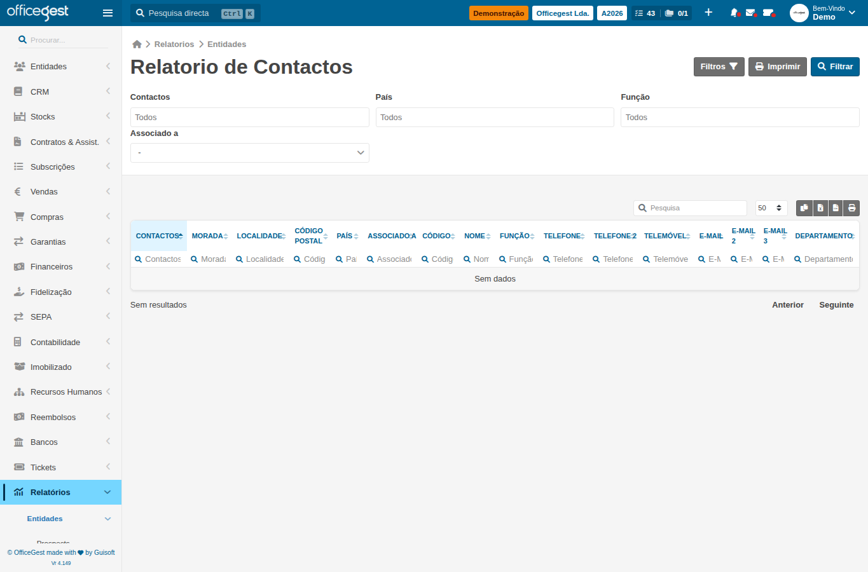Open the Demo user account dropdown
The image size is (868, 572).
(x=823, y=13)
